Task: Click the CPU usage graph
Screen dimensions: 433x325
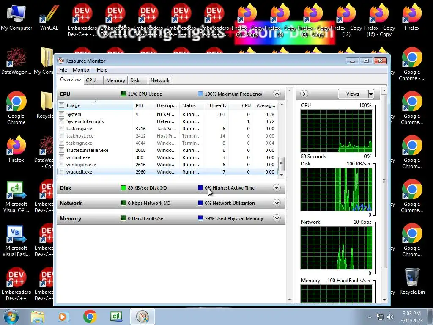Action: click(x=336, y=131)
